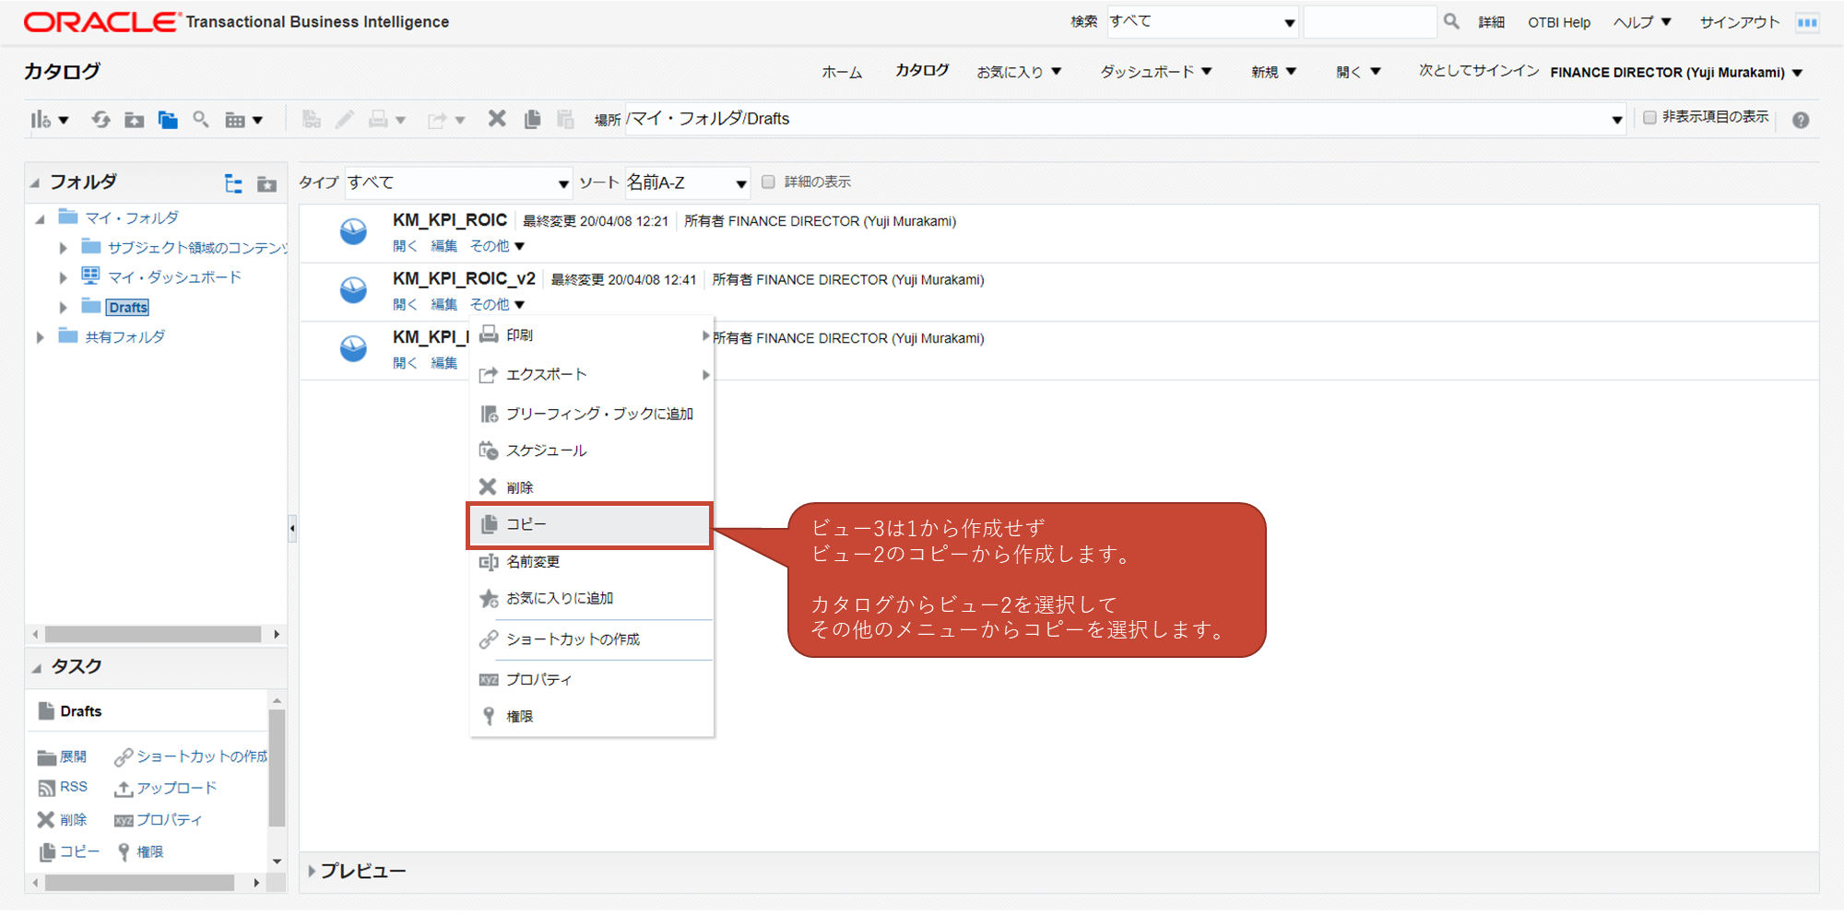This screenshot has height=914, width=1844.
Task: Click the refresh icon in catalog toolbar
Action: pyautogui.click(x=100, y=120)
